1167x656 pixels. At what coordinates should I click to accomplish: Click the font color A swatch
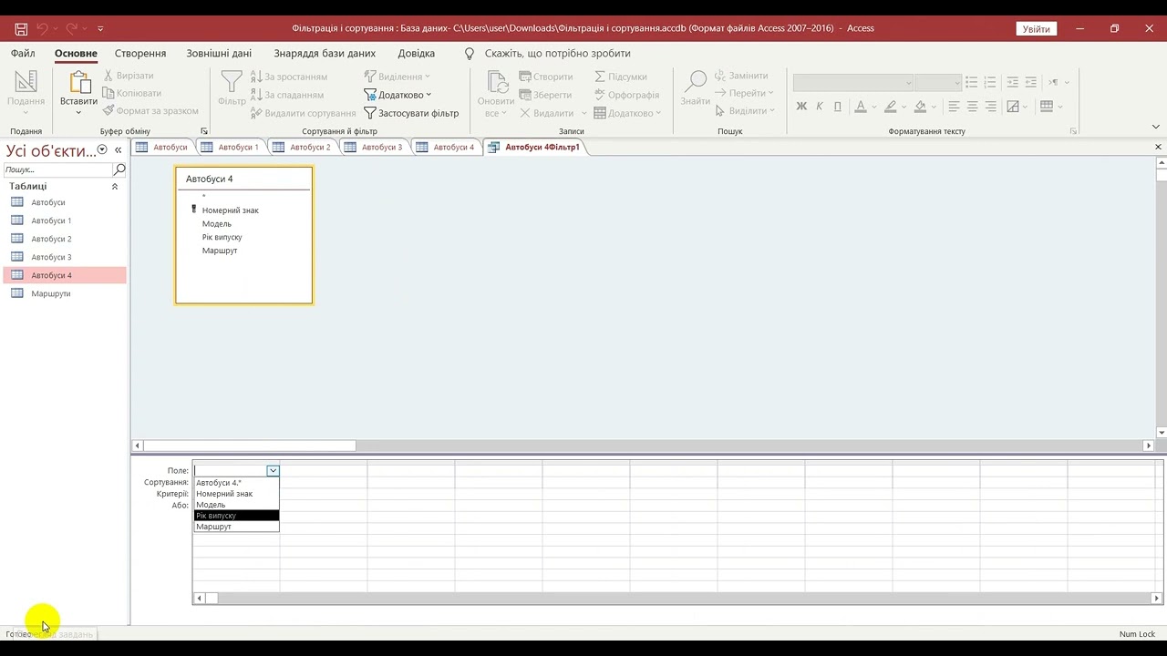coord(861,107)
